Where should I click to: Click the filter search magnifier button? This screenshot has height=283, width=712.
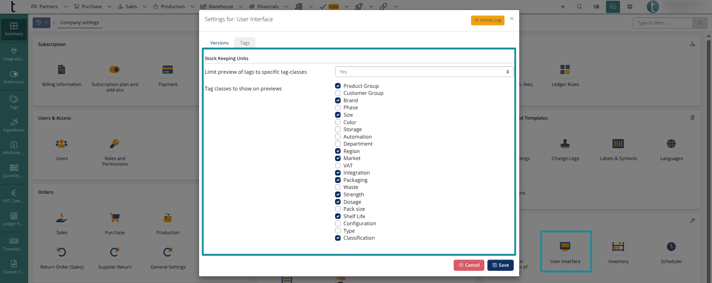(700, 23)
